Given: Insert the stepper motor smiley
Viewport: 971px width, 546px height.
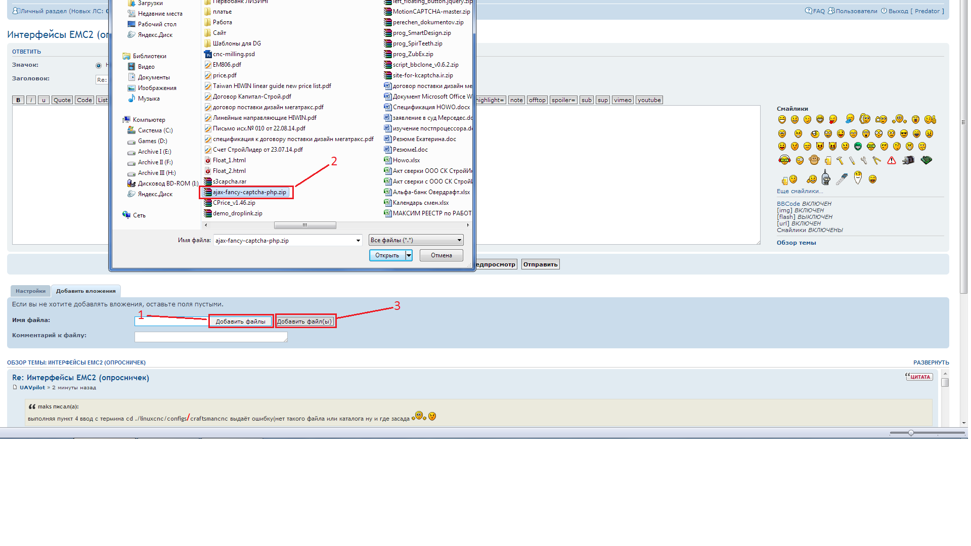Looking at the screenshot, I should (908, 160).
